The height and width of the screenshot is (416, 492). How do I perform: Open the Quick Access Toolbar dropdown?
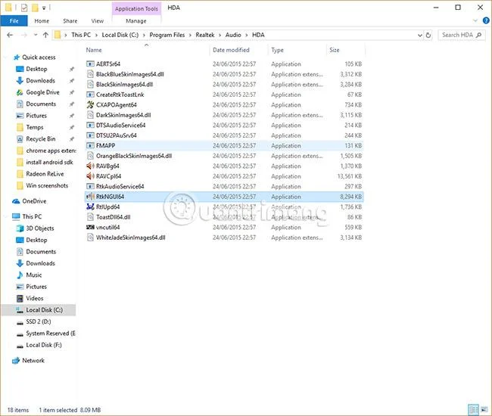44,8
